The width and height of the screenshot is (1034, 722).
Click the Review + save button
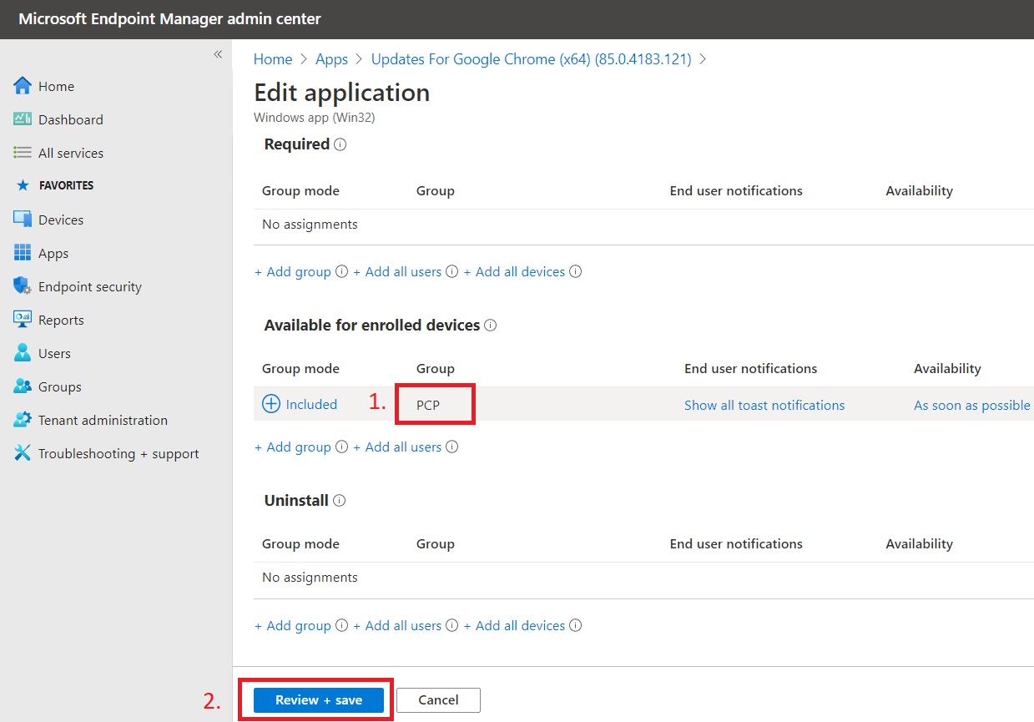click(319, 699)
